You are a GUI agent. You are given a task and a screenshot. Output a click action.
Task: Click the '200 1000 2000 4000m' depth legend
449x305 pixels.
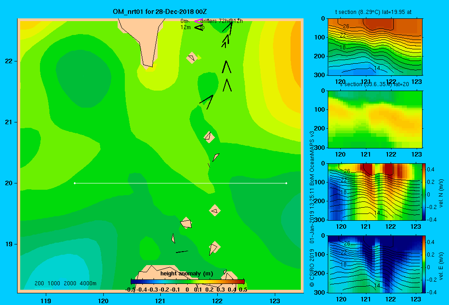pos(65,283)
